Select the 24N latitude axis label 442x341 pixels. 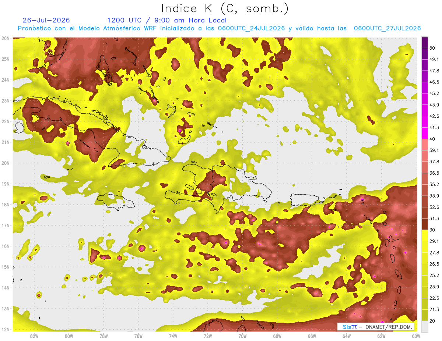[5, 80]
